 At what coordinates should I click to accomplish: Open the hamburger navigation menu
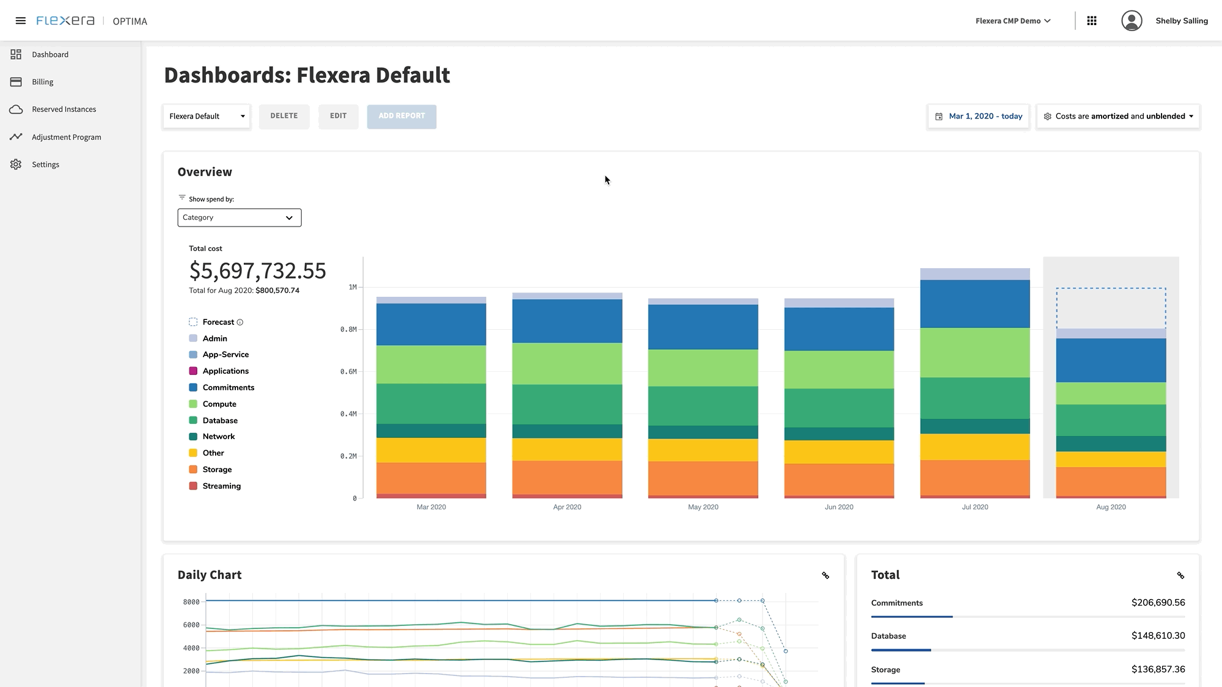(x=20, y=21)
